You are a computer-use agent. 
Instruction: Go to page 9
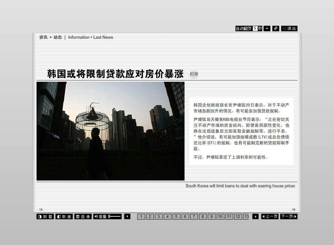click(211, 217)
